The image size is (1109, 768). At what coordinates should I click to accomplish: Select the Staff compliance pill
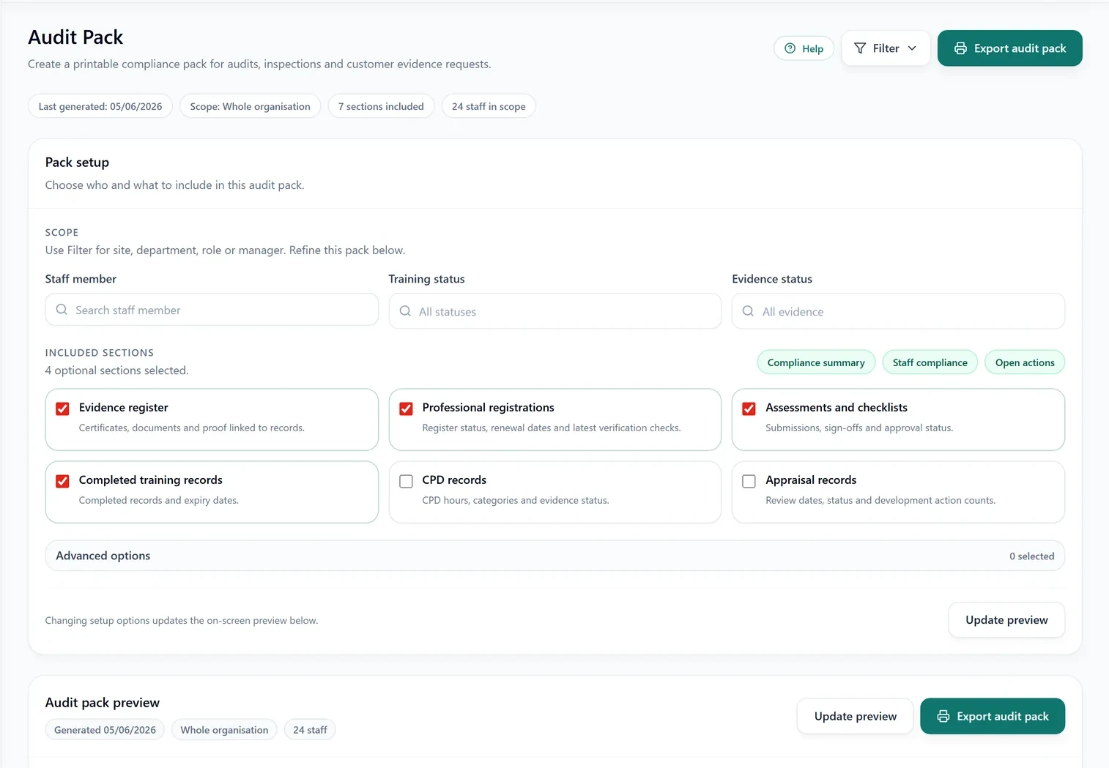[x=930, y=362]
